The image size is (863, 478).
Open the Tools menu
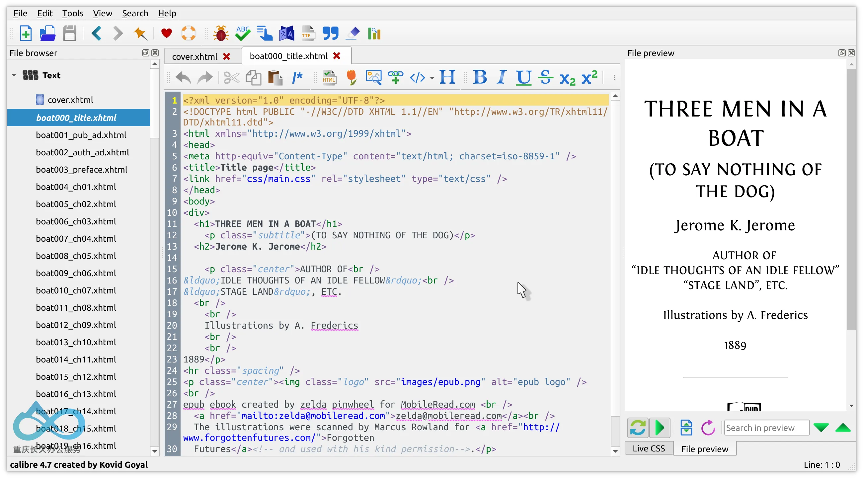click(72, 13)
